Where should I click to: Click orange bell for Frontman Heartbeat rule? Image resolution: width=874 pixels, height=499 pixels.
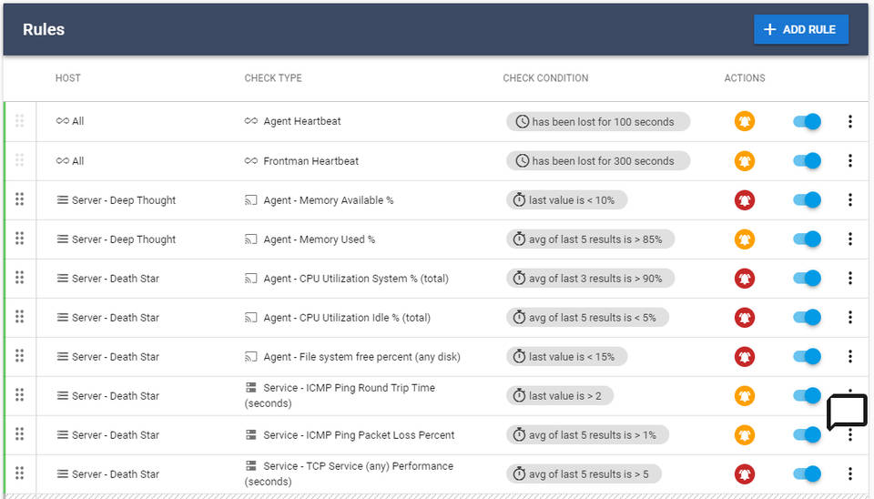(x=745, y=161)
